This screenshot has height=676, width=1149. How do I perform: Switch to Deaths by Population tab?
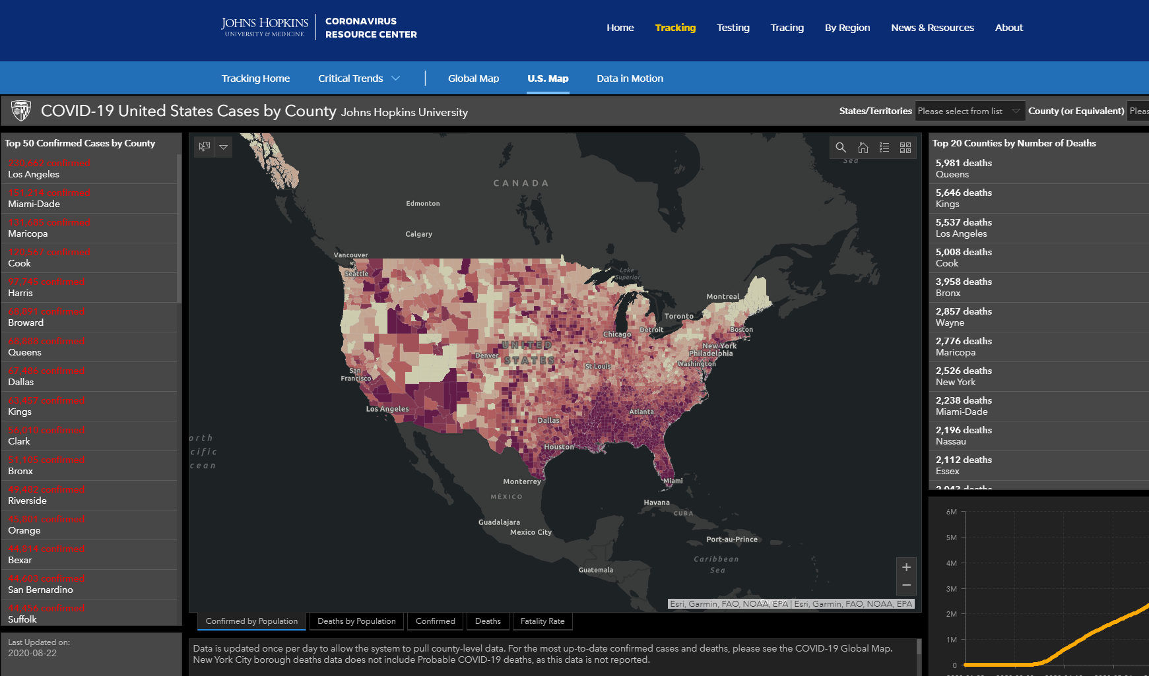click(356, 621)
